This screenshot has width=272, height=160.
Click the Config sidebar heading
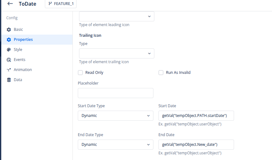12,18
